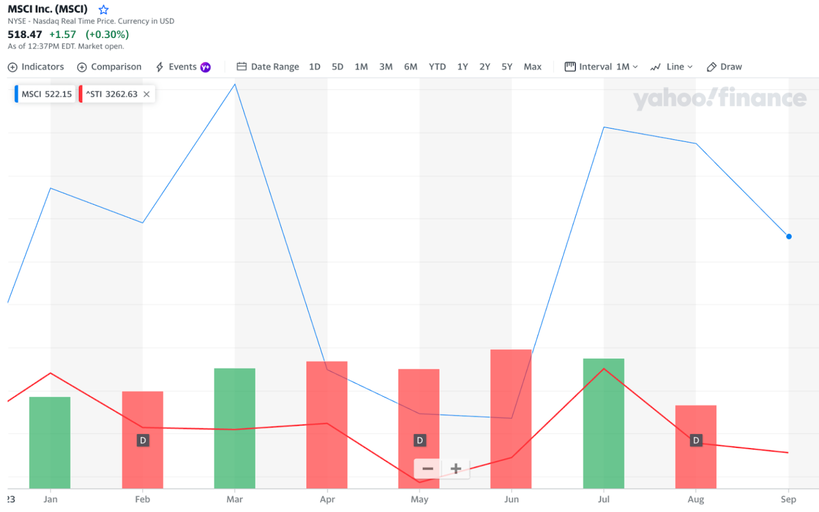819x512 pixels.
Task: Switch to the YTD range tab
Action: (437, 66)
